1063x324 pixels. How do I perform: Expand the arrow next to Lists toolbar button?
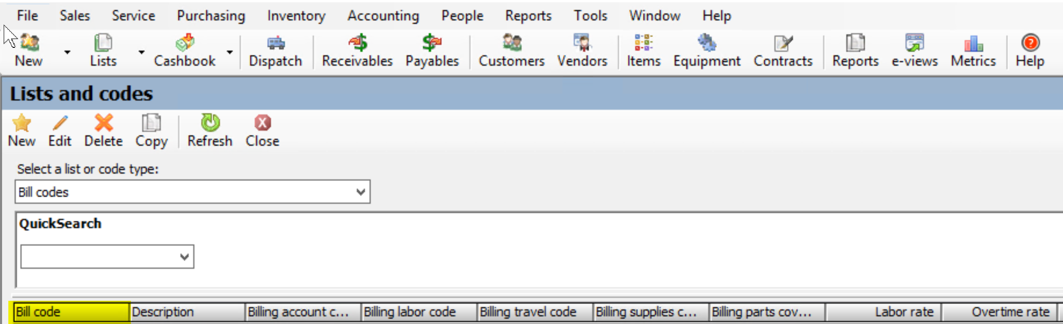coord(142,52)
